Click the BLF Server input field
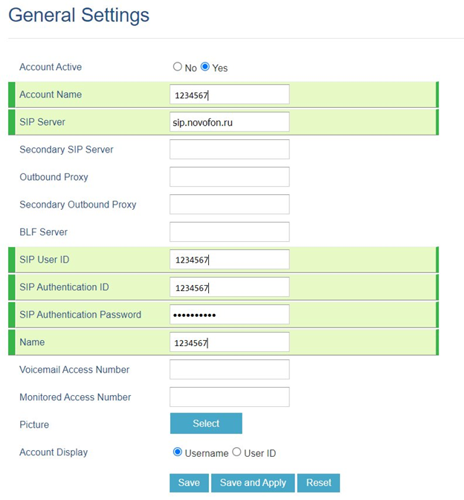 click(x=229, y=232)
